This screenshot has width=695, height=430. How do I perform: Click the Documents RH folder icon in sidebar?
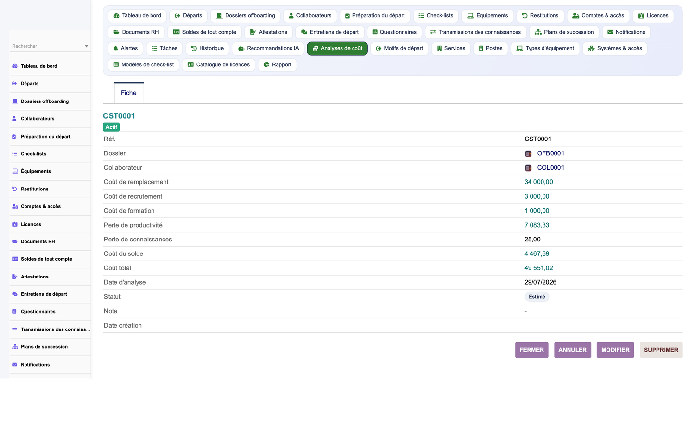point(15,241)
